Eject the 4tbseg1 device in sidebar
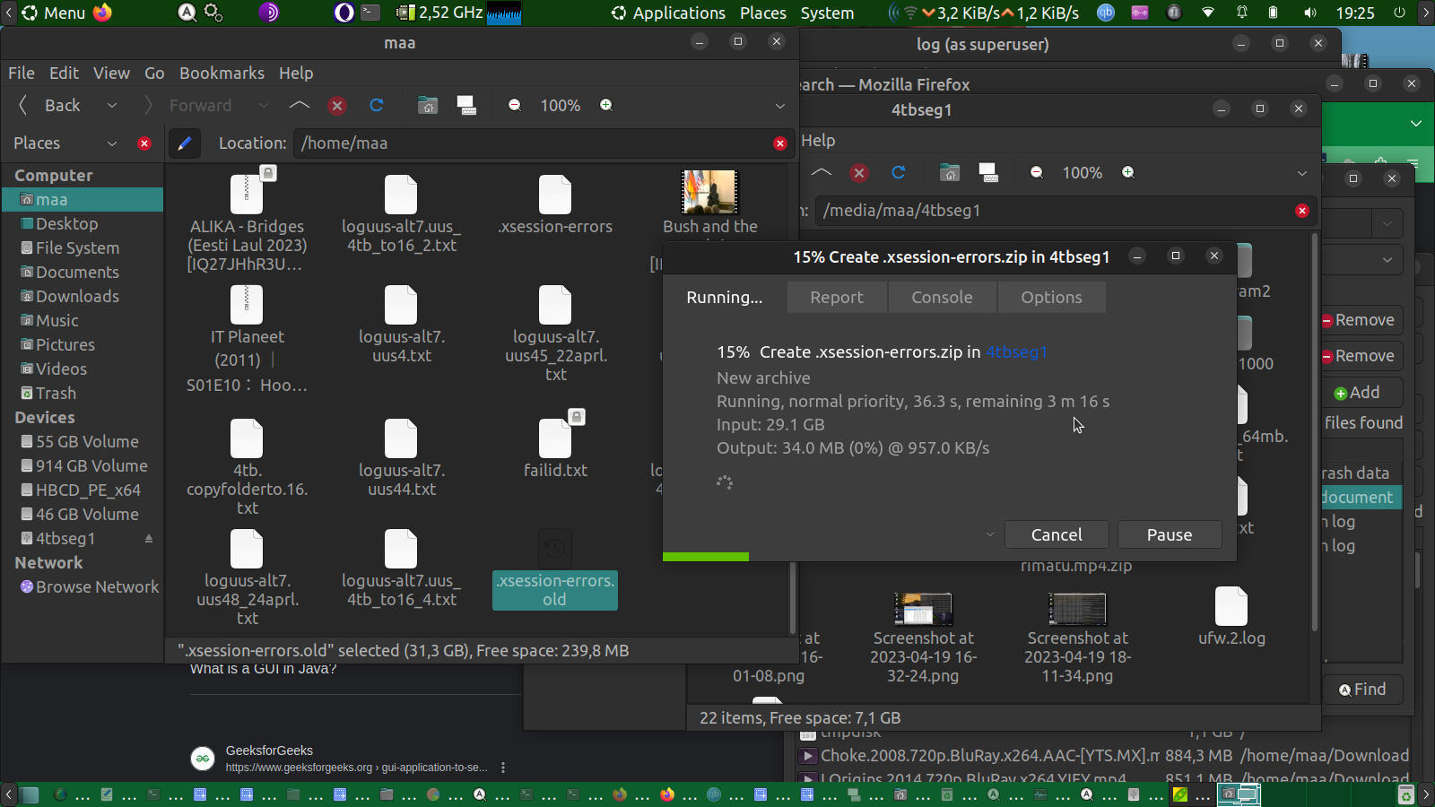1435x807 pixels. click(x=149, y=539)
